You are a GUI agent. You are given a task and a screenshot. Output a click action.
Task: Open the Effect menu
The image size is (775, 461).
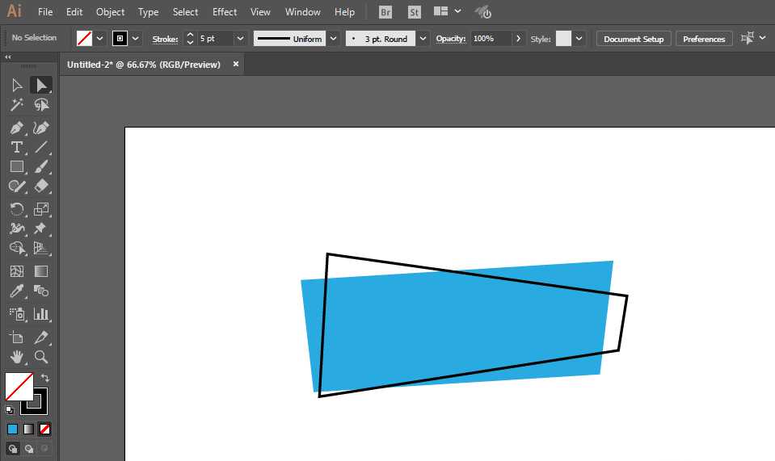pos(225,12)
